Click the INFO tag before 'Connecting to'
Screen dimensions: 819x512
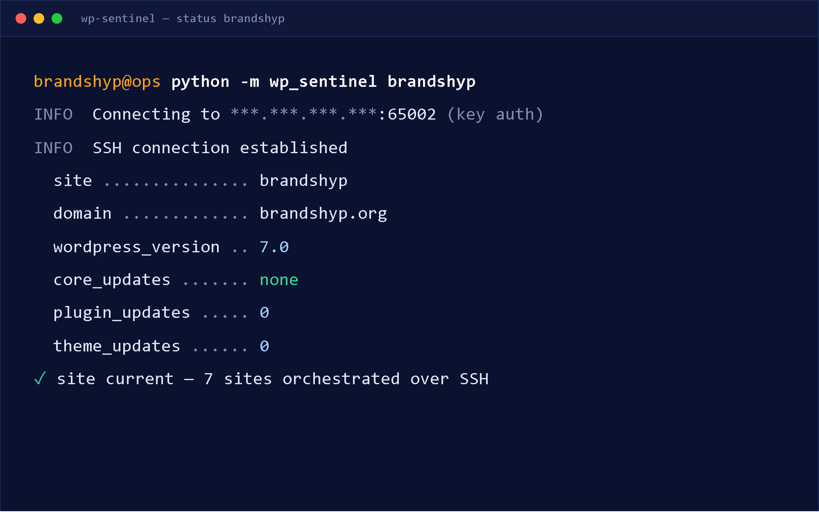(x=53, y=114)
